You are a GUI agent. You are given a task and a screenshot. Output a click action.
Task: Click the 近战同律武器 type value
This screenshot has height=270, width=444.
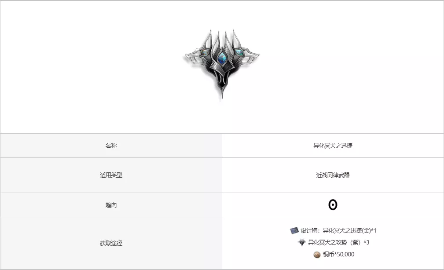tap(333, 175)
